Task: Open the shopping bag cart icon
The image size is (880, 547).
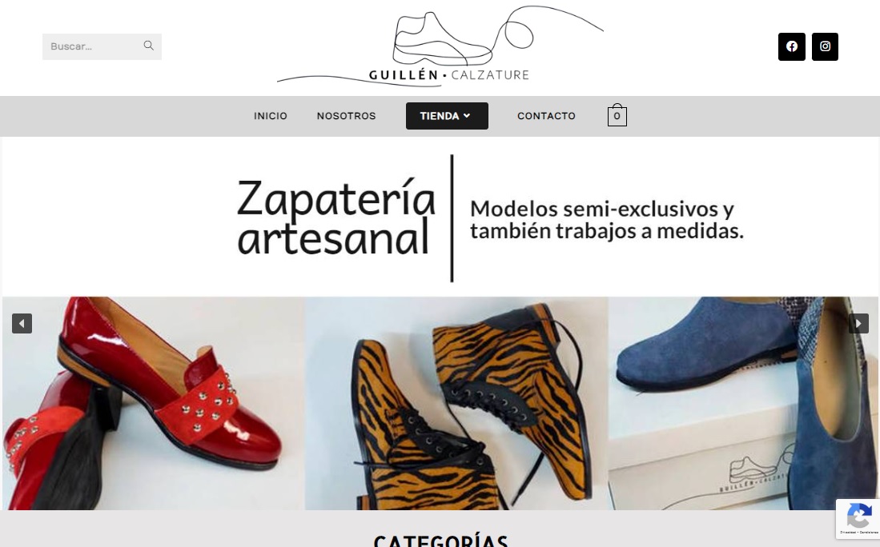Action: [617, 115]
